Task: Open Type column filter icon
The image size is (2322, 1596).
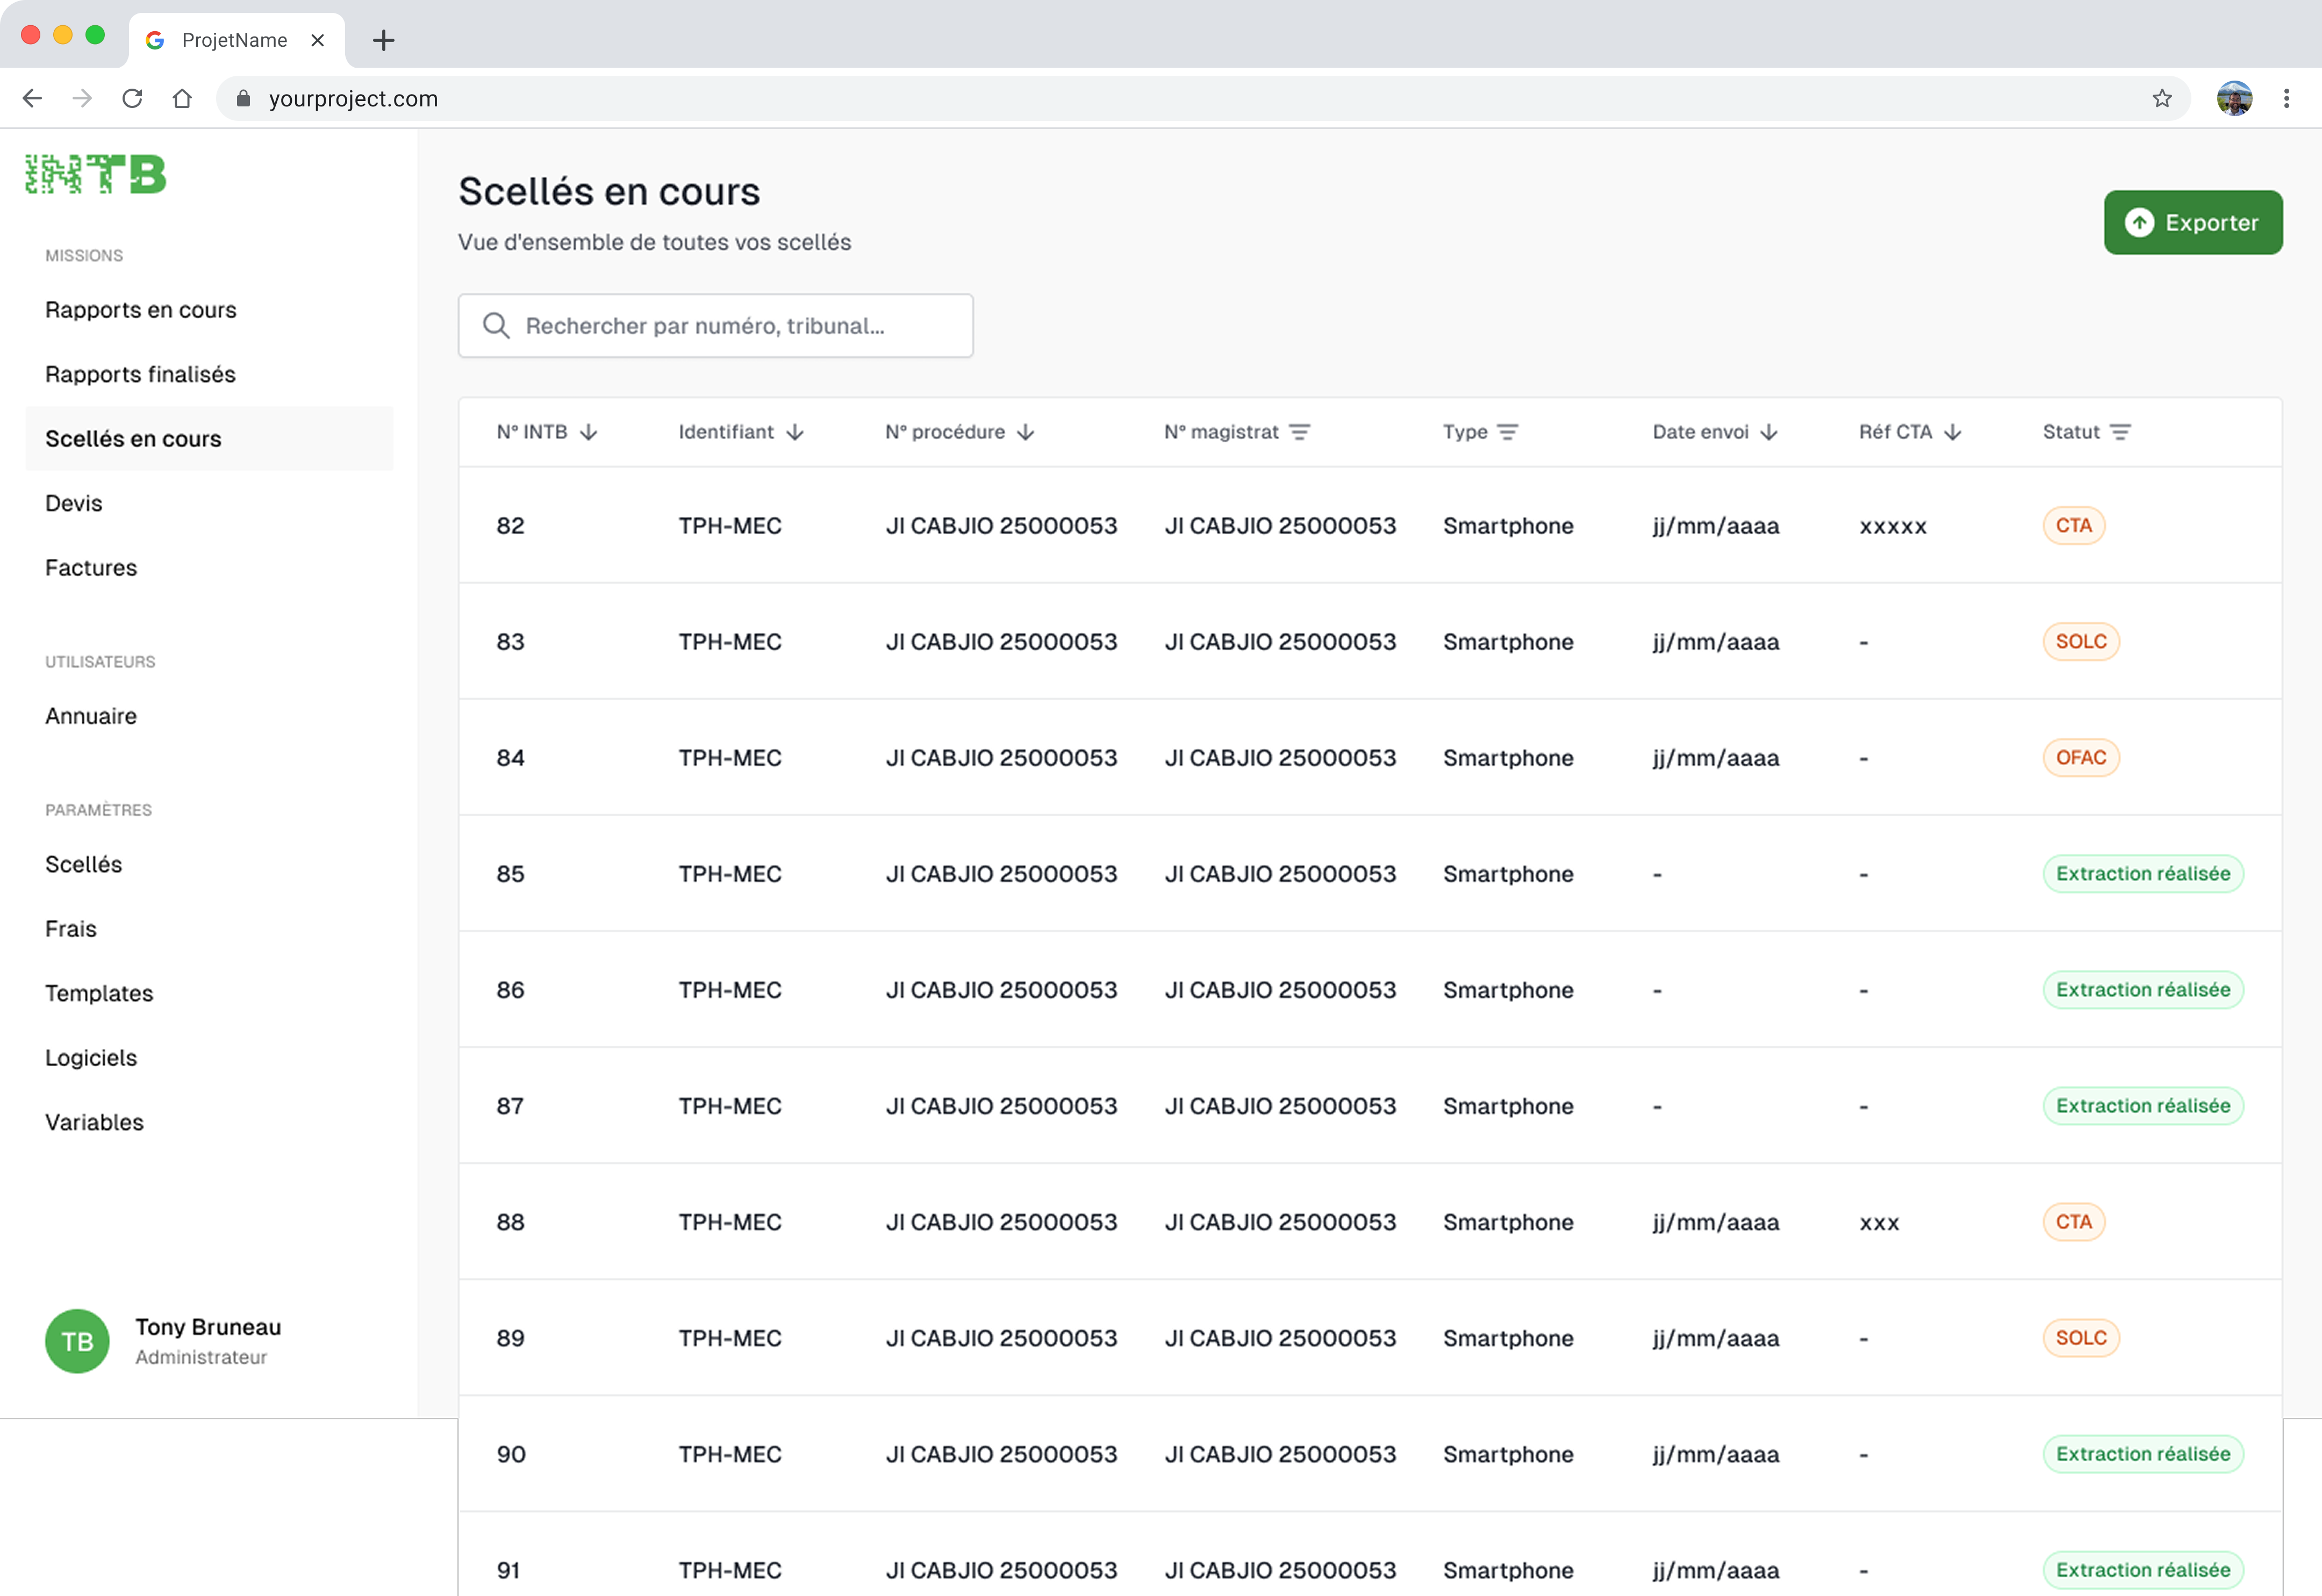Action: [1508, 432]
